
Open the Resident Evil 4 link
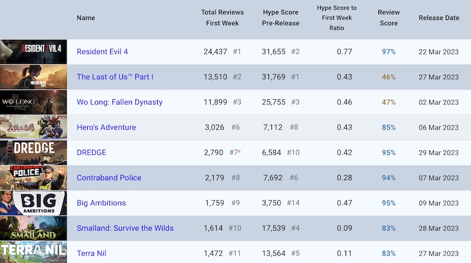pos(102,52)
